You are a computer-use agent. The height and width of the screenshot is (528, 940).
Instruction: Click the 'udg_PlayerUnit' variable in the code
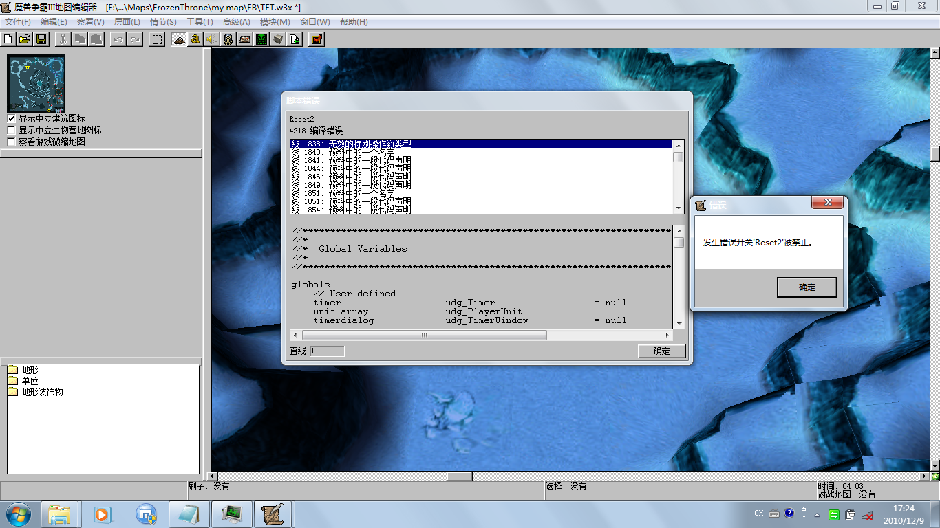coord(484,311)
